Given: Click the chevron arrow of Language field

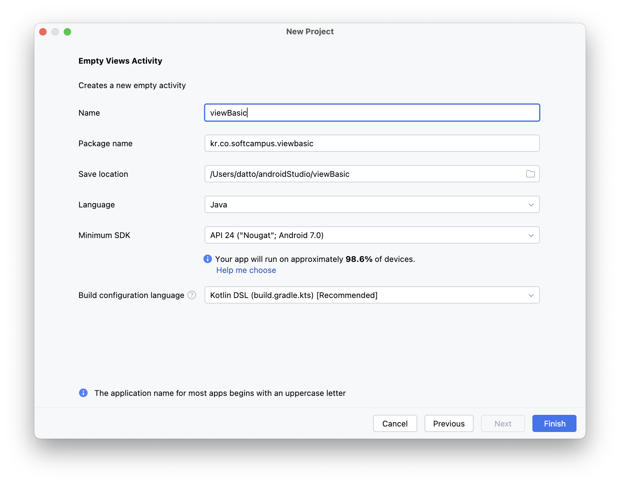Looking at the screenshot, I should click(x=531, y=205).
